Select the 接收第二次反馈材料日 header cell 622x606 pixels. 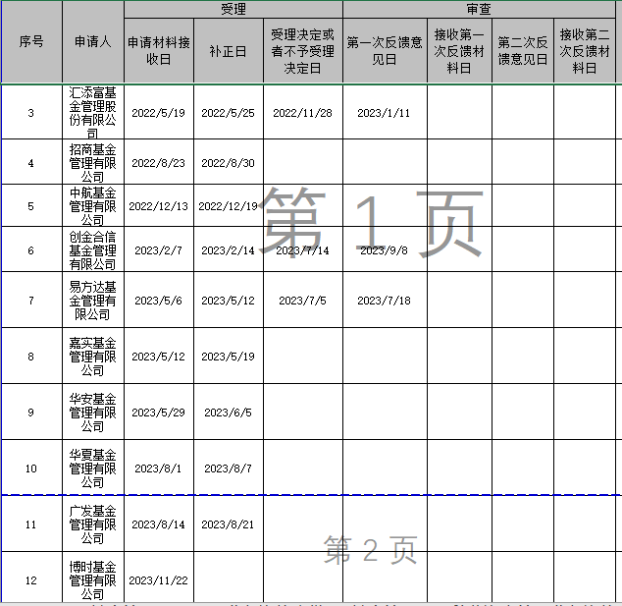click(x=585, y=51)
